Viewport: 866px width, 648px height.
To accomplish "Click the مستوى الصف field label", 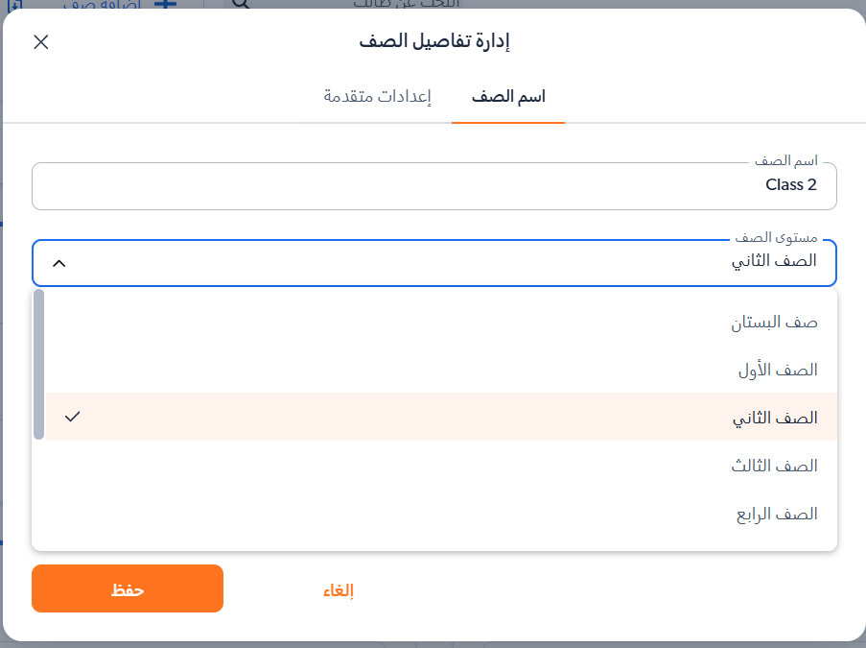I will click(776, 237).
